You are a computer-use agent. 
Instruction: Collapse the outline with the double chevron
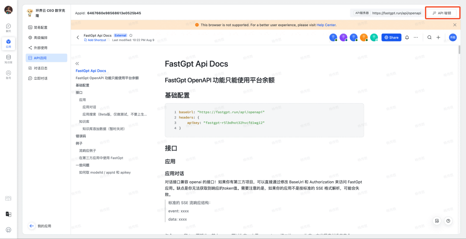click(x=77, y=63)
